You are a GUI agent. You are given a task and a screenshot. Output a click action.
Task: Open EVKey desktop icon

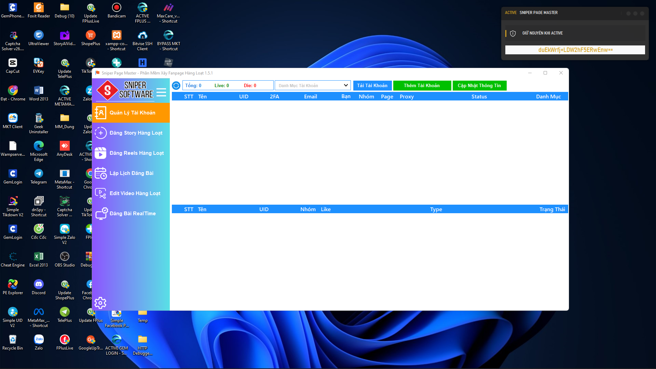[39, 66]
